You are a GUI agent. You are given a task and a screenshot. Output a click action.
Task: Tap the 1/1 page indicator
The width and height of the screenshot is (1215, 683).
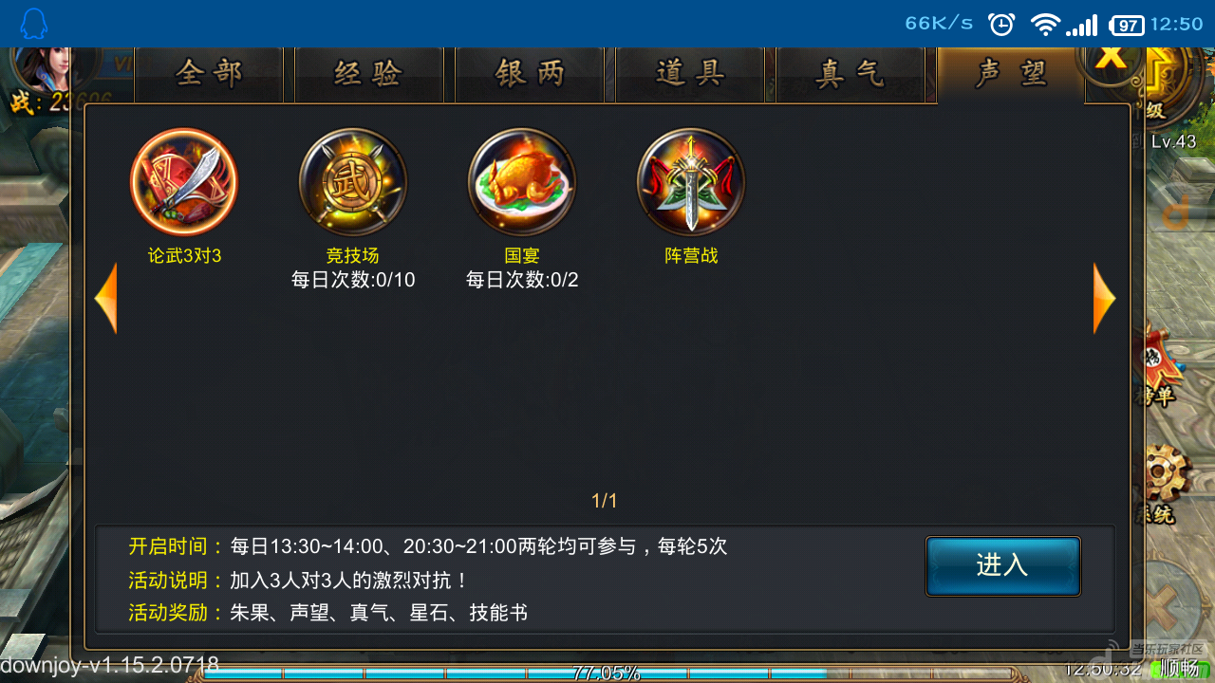coord(605,501)
